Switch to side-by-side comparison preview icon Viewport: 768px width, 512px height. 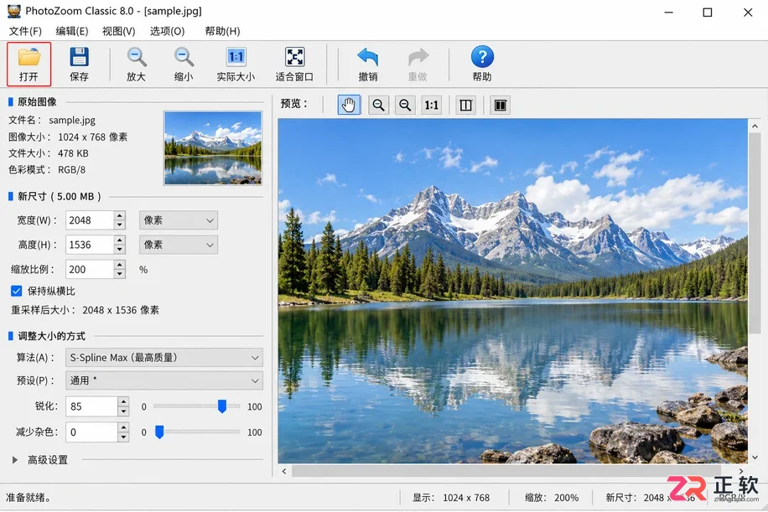[x=500, y=105]
